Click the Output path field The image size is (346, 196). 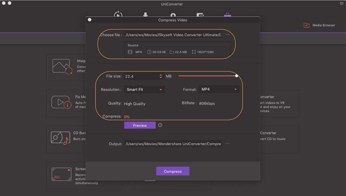[x=173, y=144]
